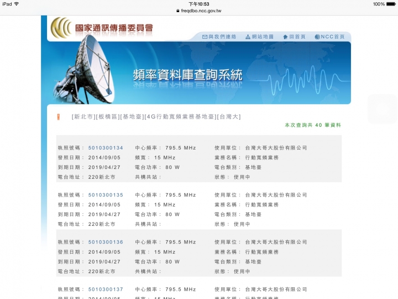Open license number 5010300137
This screenshot has height=299, width=398.
coord(106,290)
